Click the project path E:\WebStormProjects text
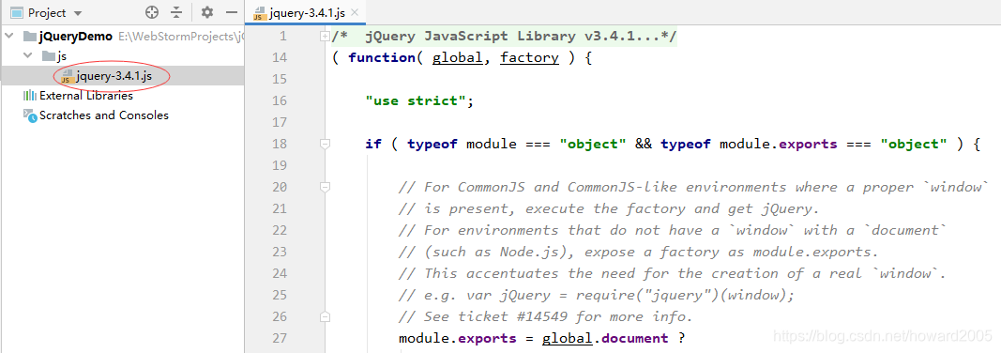The width and height of the screenshot is (1001, 353). click(181, 37)
